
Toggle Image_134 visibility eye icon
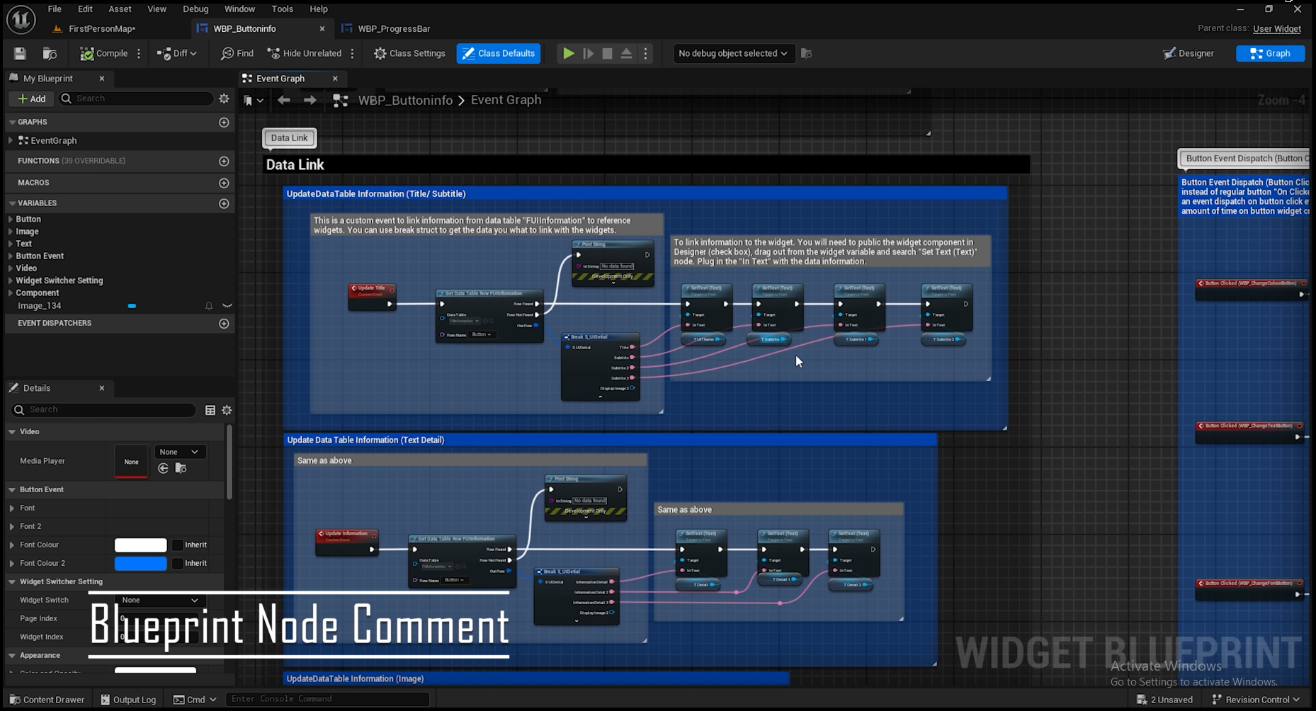(227, 306)
